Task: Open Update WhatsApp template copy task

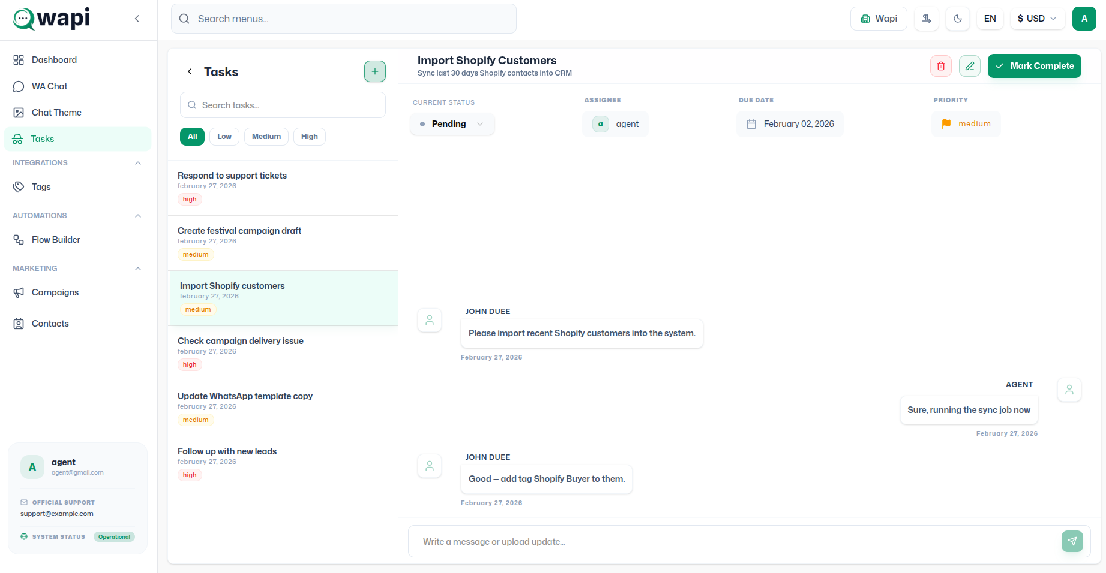Action: pos(283,408)
